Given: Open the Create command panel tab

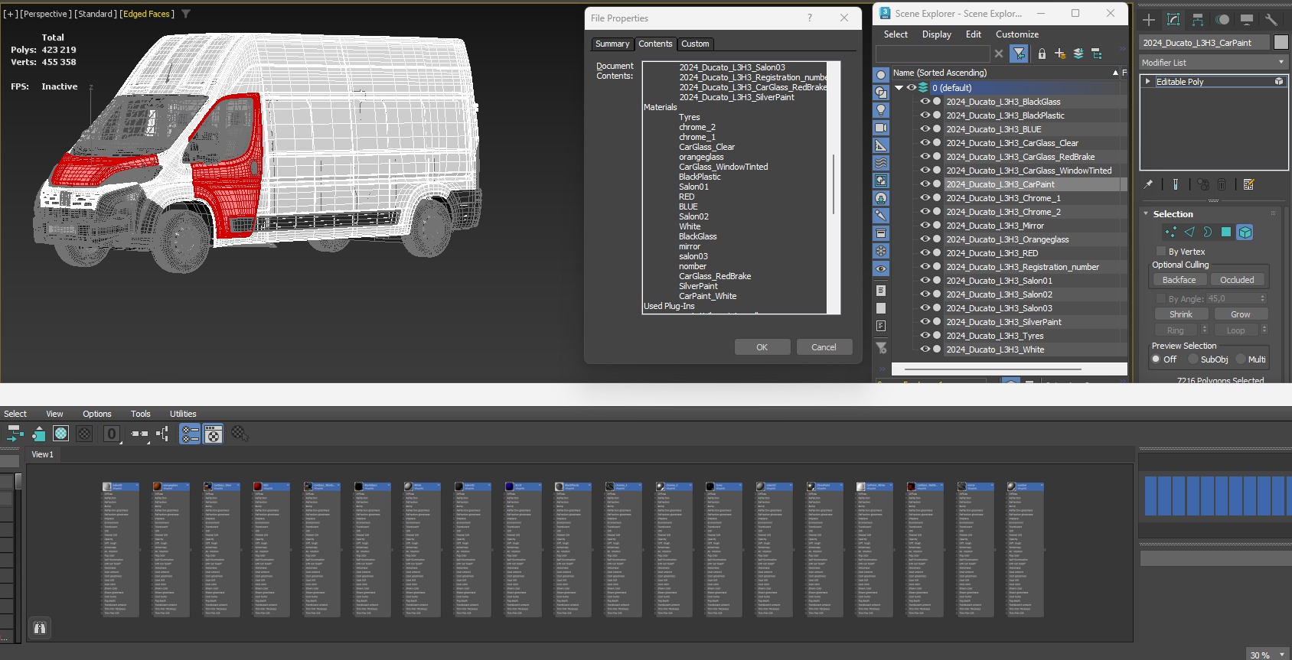Looking at the screenshot, I should coord(1149,20).
